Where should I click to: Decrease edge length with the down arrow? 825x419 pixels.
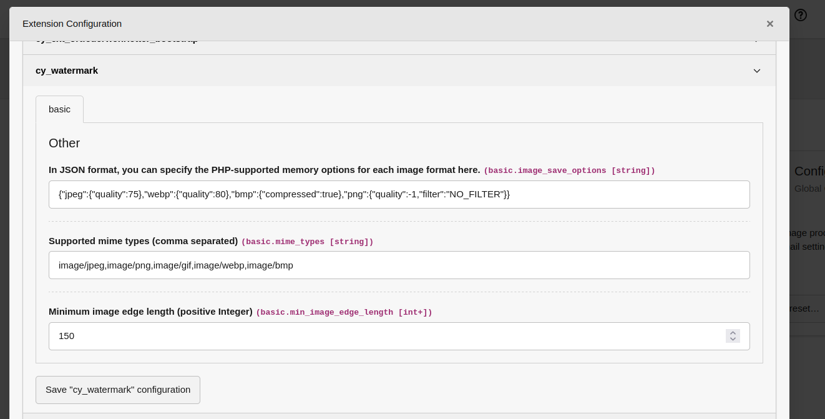pos(733,340)
